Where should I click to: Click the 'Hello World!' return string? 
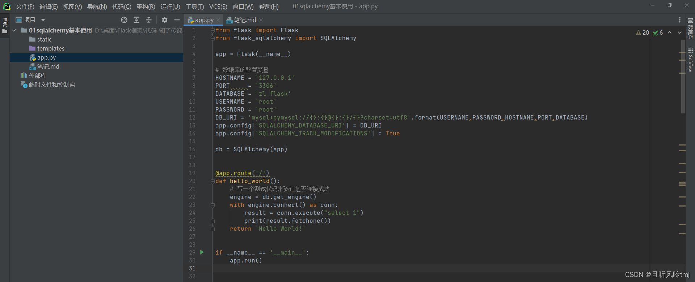coord(281,229)
